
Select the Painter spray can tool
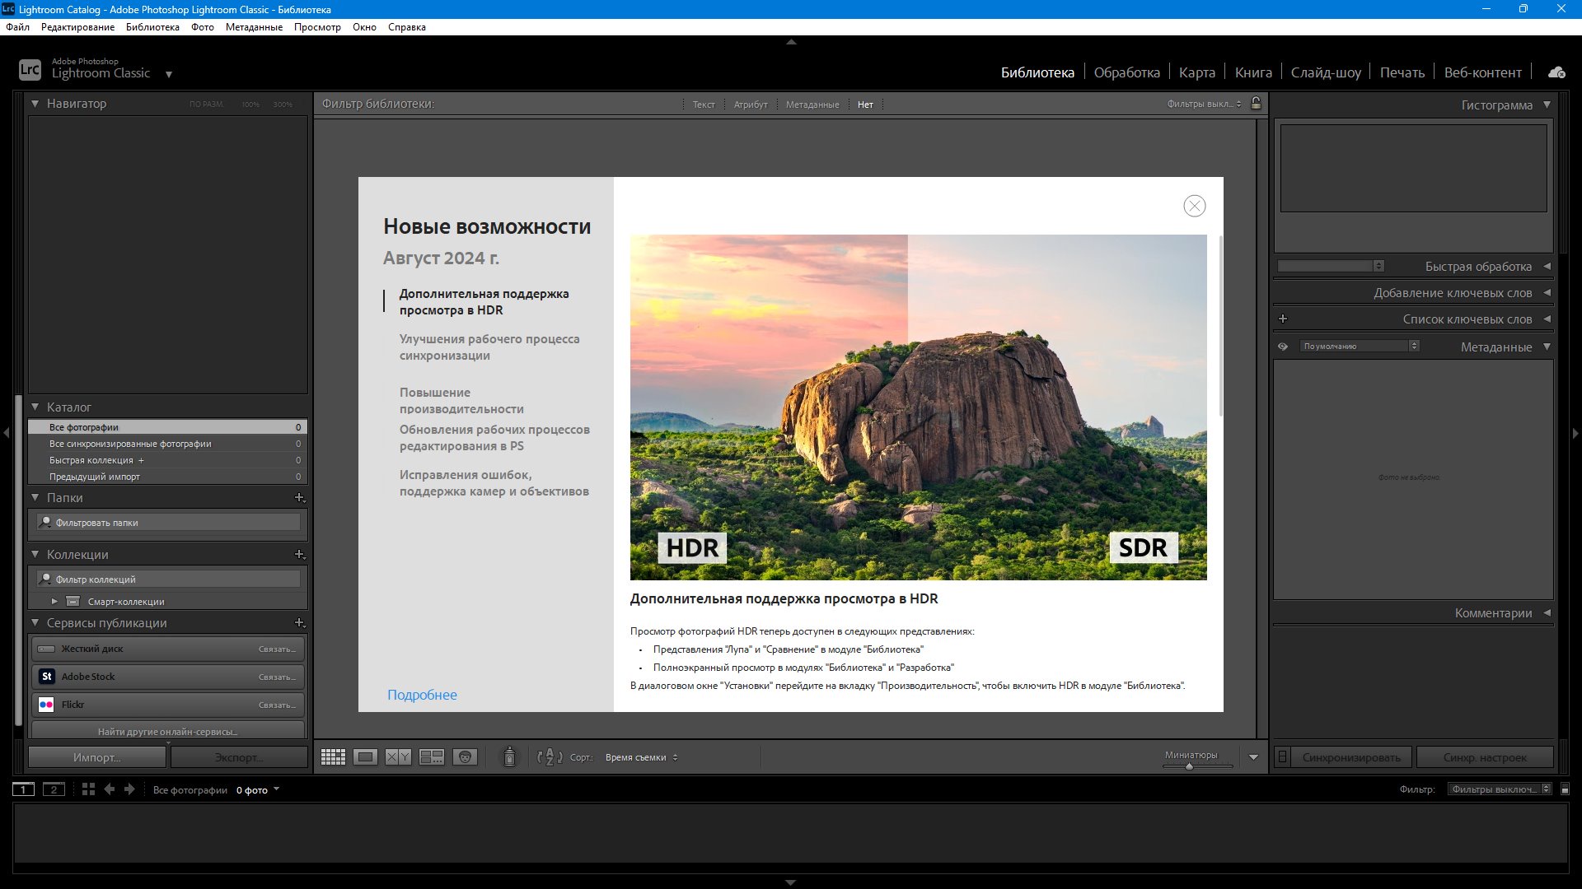tap(509, 756)
